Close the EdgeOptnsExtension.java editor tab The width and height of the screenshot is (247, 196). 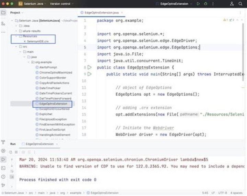click(x=122, y=13)
